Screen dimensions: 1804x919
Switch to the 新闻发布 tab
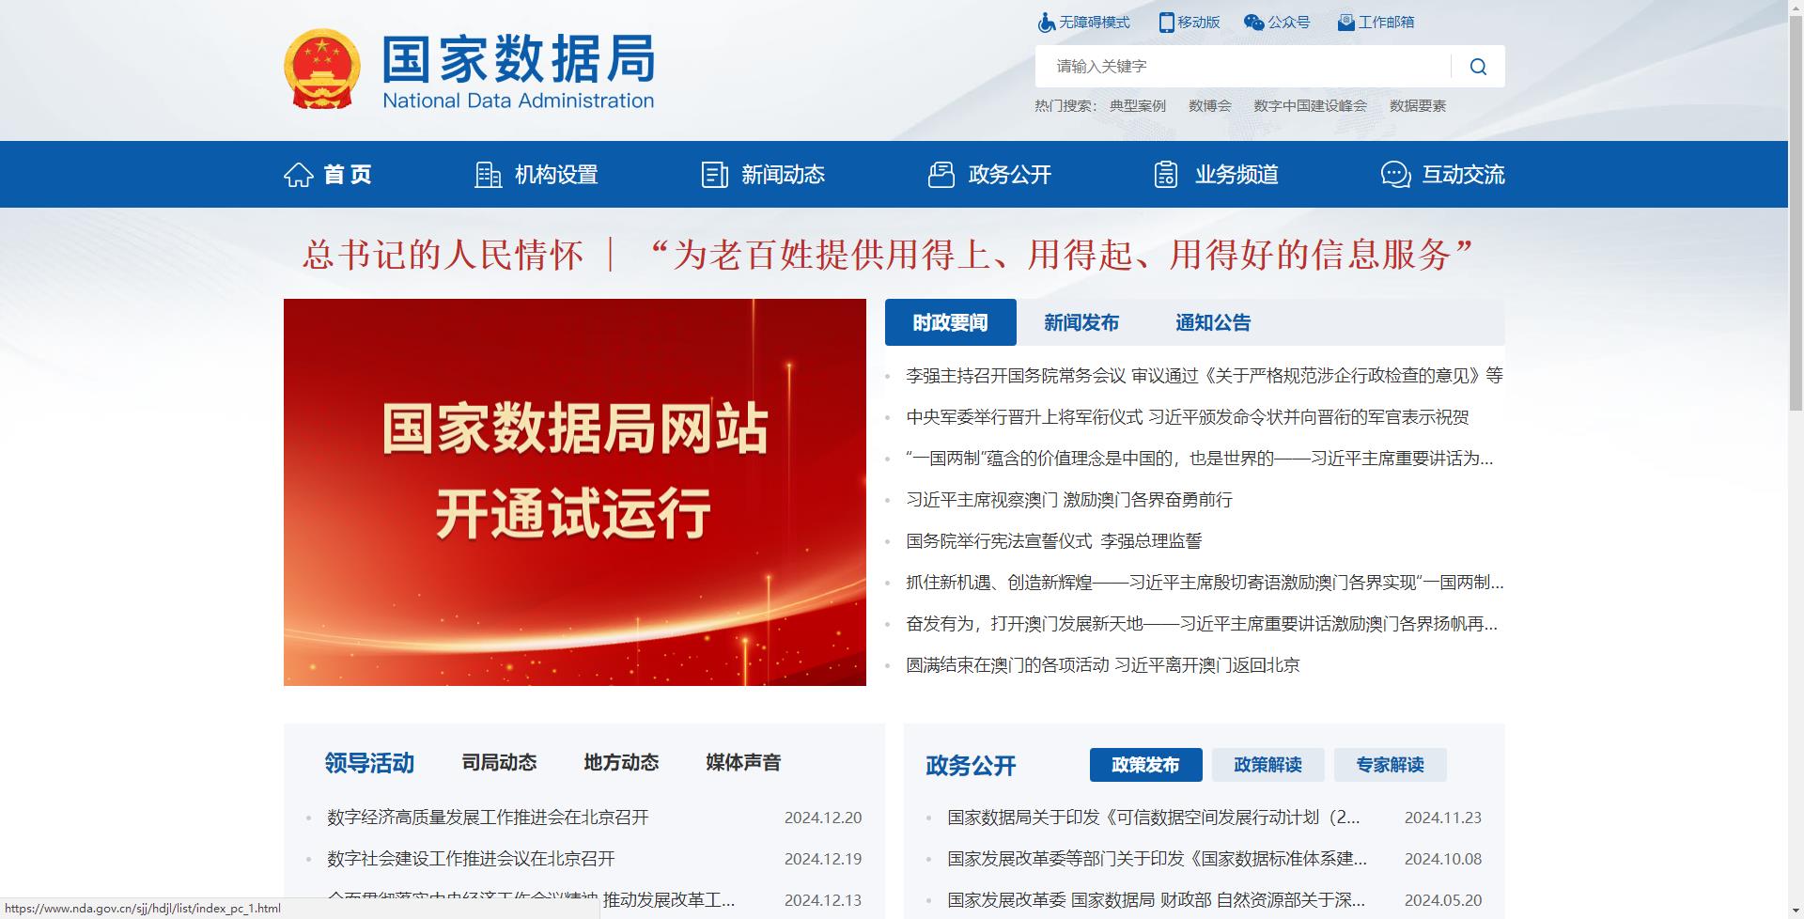tap(1081, 322)
